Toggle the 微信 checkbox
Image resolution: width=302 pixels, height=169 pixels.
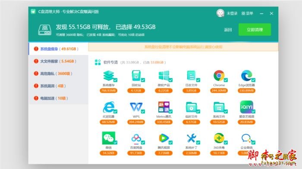pyautogui.click(x=115, y=142)
